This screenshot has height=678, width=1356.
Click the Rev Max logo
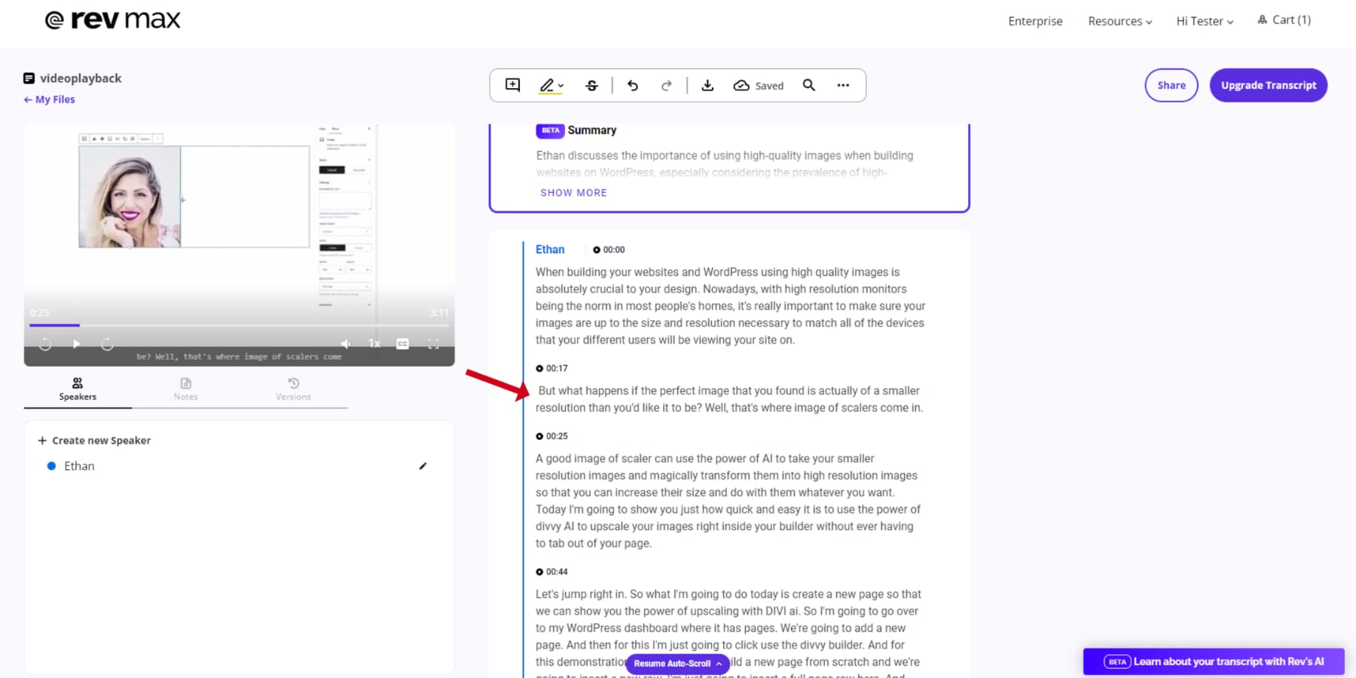113,20
